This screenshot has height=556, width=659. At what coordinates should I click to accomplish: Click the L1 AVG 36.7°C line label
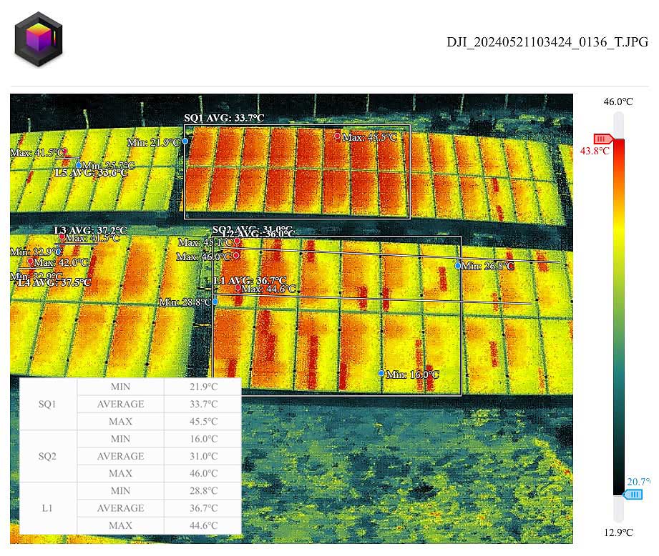[250, 280]
